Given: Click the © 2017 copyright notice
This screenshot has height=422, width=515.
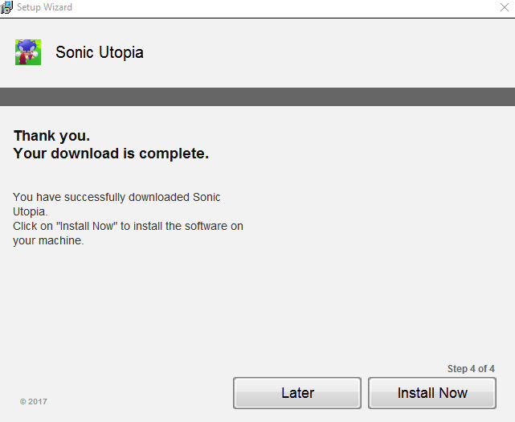Looking at the screenshot, I should point(34,401).
